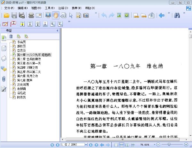This screenshot has height=148, width=192.
Task: Open the 帮助 menu
Action: tap(90, 8)
